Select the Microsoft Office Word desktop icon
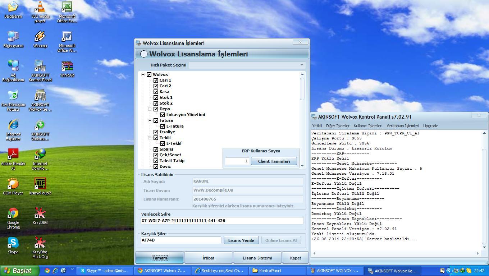Image resolution: width=489 pixels, height=276 pixels. pyautogui.click(x=67, y=41)
